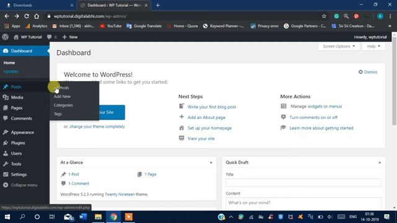Dismiss the Welcome to WordPress panel
This screenshot has height=223, width=397.
368,72
